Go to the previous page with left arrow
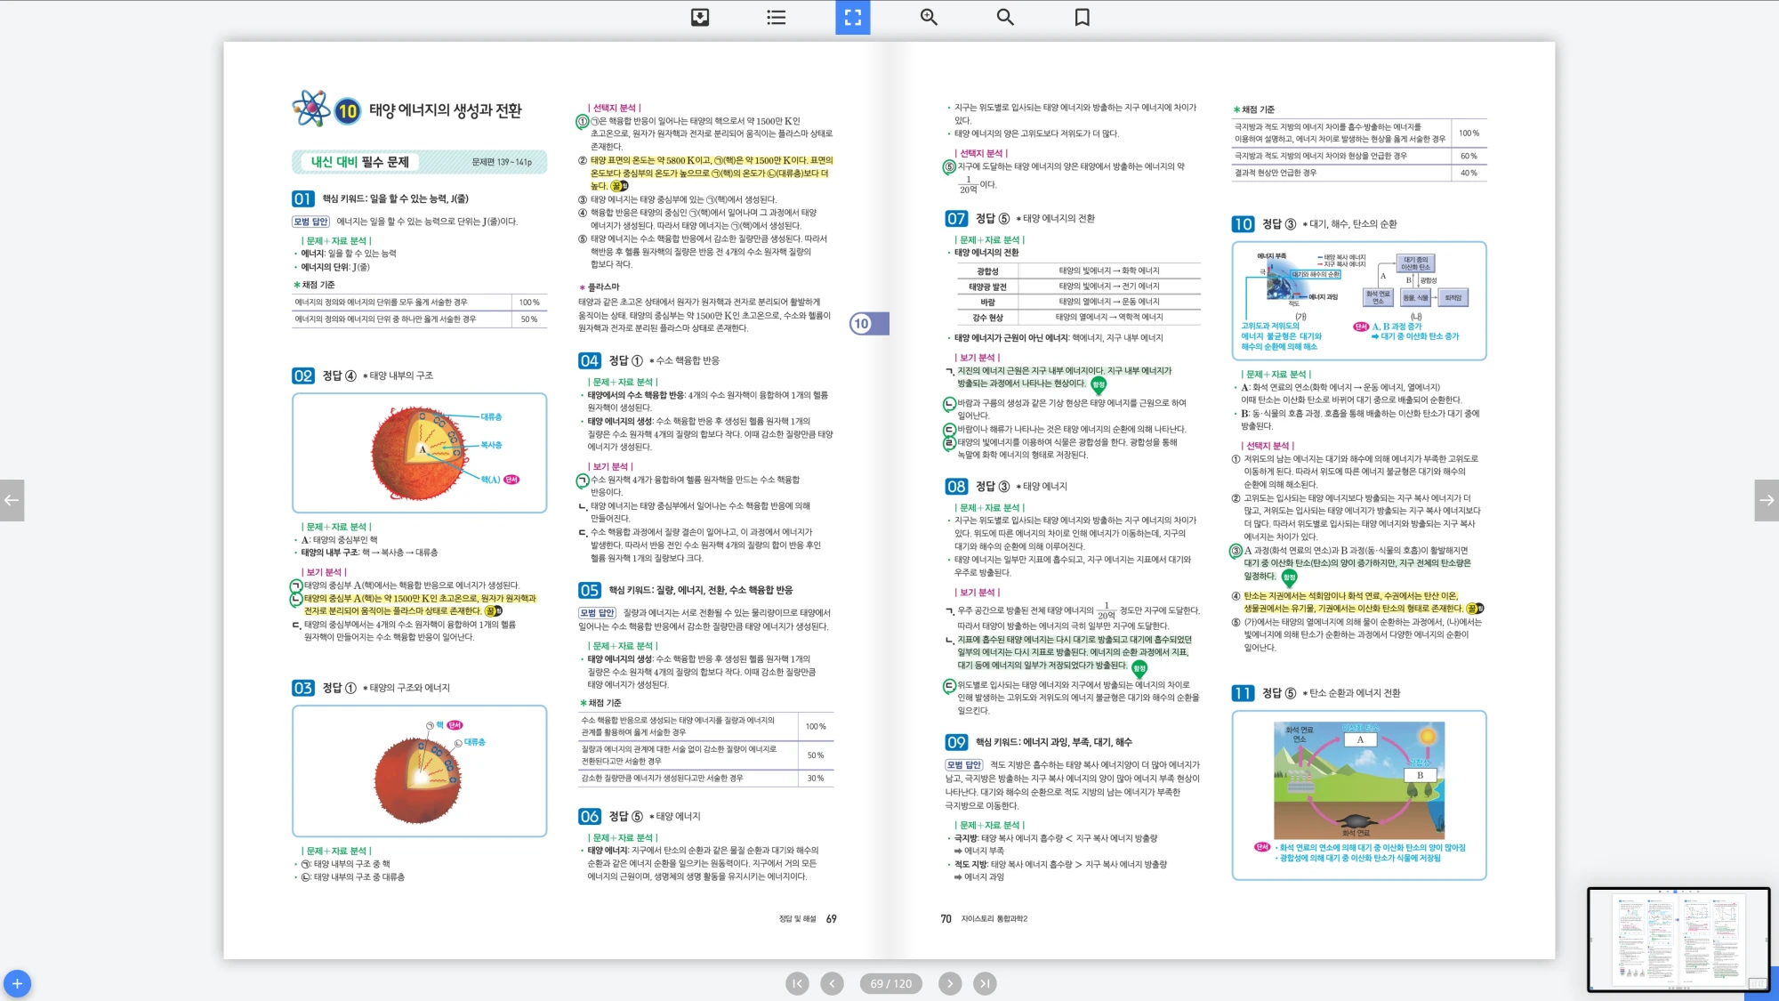This screenshot has width=1779, height=1001. coord(12,500)
